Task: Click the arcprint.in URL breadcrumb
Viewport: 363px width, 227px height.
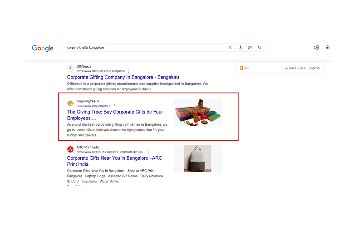Action: pos(111,152)
